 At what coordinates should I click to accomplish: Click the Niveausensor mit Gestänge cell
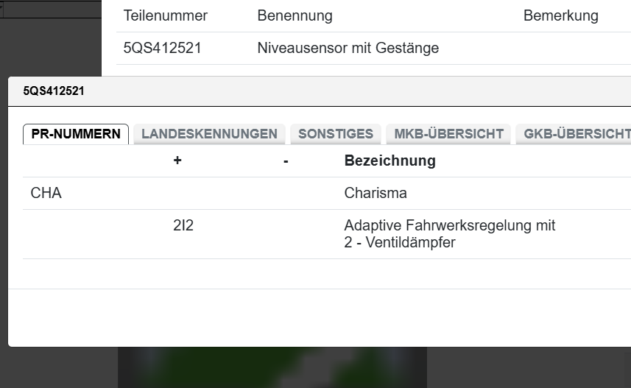(x=348, y=49)
